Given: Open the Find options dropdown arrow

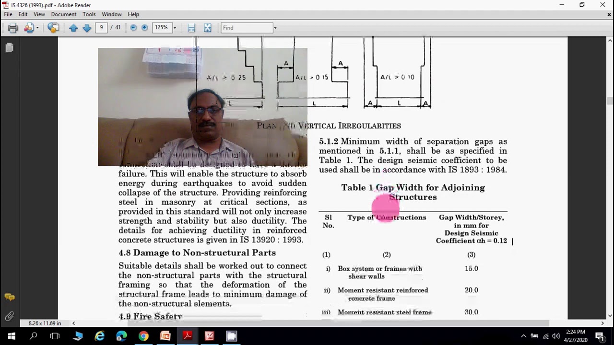Looking at the screenshot, I should (x=275, y=28).
